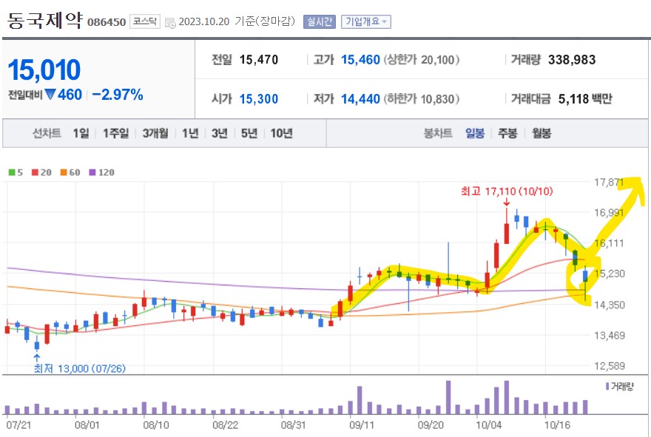Screen dimensions: 651x437
Task: Click the 실시간 real-time button
Action: pos(320,21)
